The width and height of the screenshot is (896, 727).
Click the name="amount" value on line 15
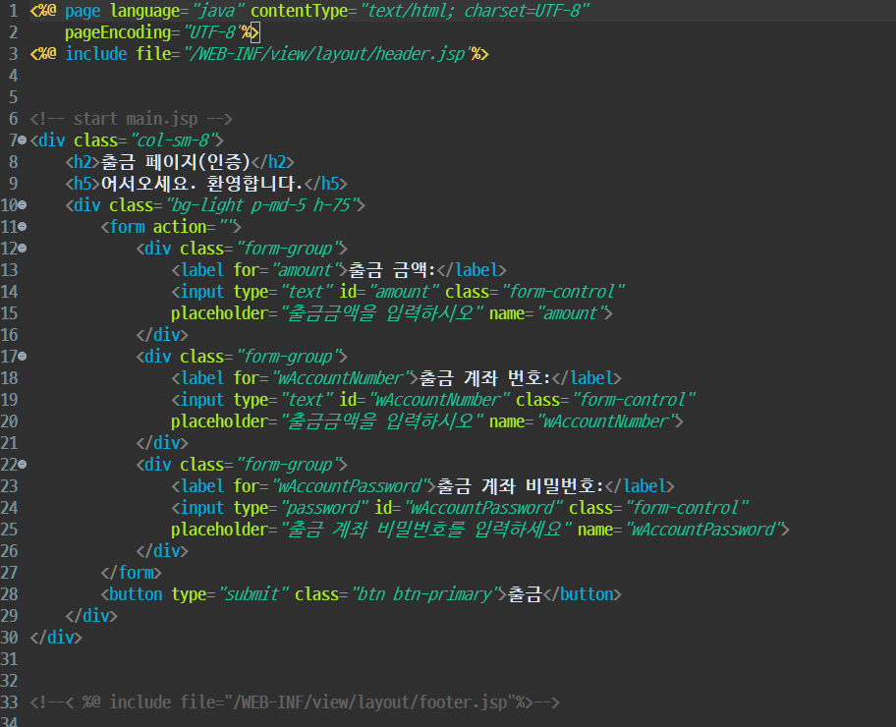click(x=569, y=313)
